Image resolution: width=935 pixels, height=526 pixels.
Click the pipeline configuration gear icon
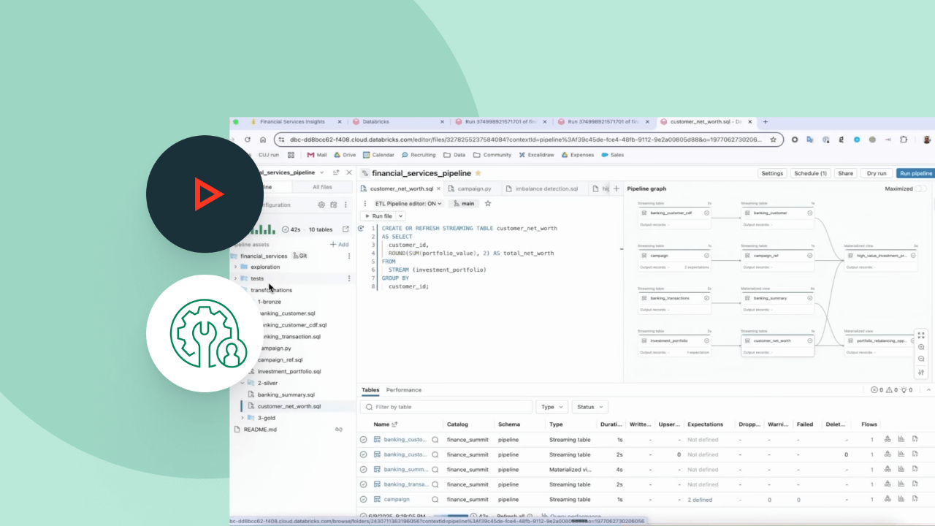(321, 205)
